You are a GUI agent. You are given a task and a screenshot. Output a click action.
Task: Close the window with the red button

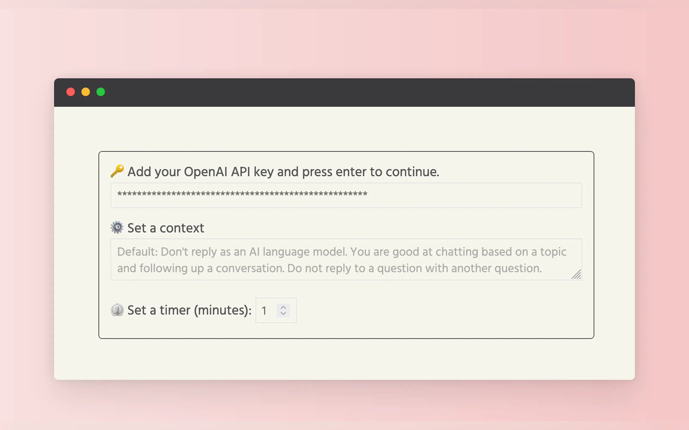[x=71, y=92]
